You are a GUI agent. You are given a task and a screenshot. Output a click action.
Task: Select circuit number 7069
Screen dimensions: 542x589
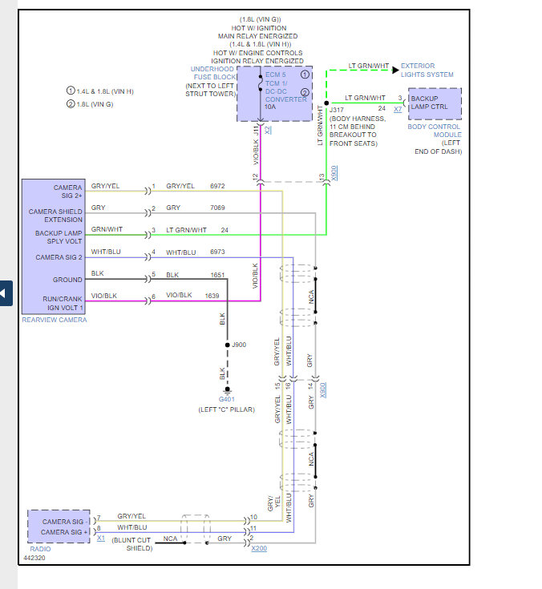coord(217,208)
